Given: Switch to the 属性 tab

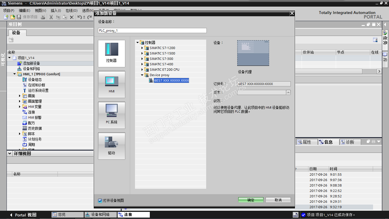Looking at the screenshot, I should (307, 142).
